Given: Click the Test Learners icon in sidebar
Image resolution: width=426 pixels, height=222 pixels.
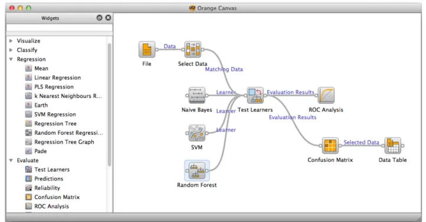Looking at the screenshot, I should (28, 169).
